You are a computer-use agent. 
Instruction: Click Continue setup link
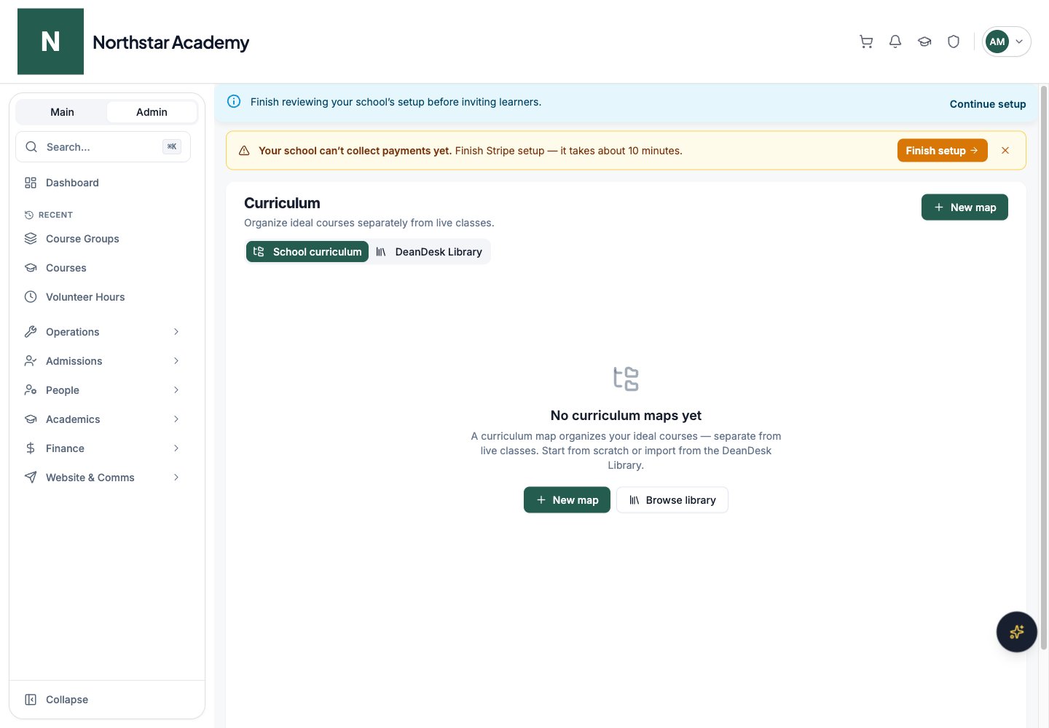988,104
